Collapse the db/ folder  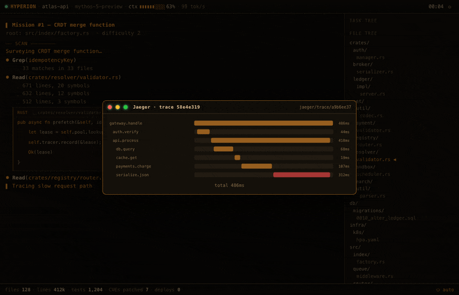tap(354, 203)
